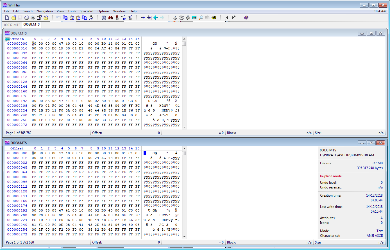Select the 00038.MTS tab
Viewport: 390px width, 250px height.
[32, 24]
